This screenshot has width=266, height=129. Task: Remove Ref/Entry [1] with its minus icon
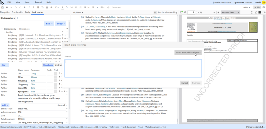pos(67,35)
